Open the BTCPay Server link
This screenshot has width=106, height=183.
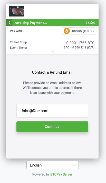pyautogui.click(x=61, y=174)
